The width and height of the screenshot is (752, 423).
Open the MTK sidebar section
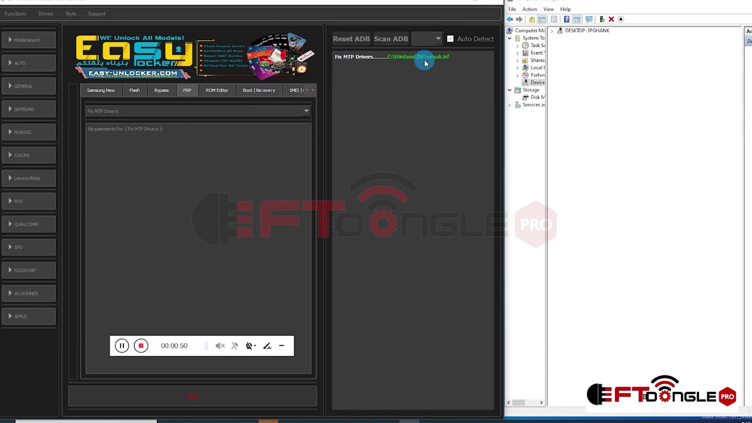click(29, 202)
